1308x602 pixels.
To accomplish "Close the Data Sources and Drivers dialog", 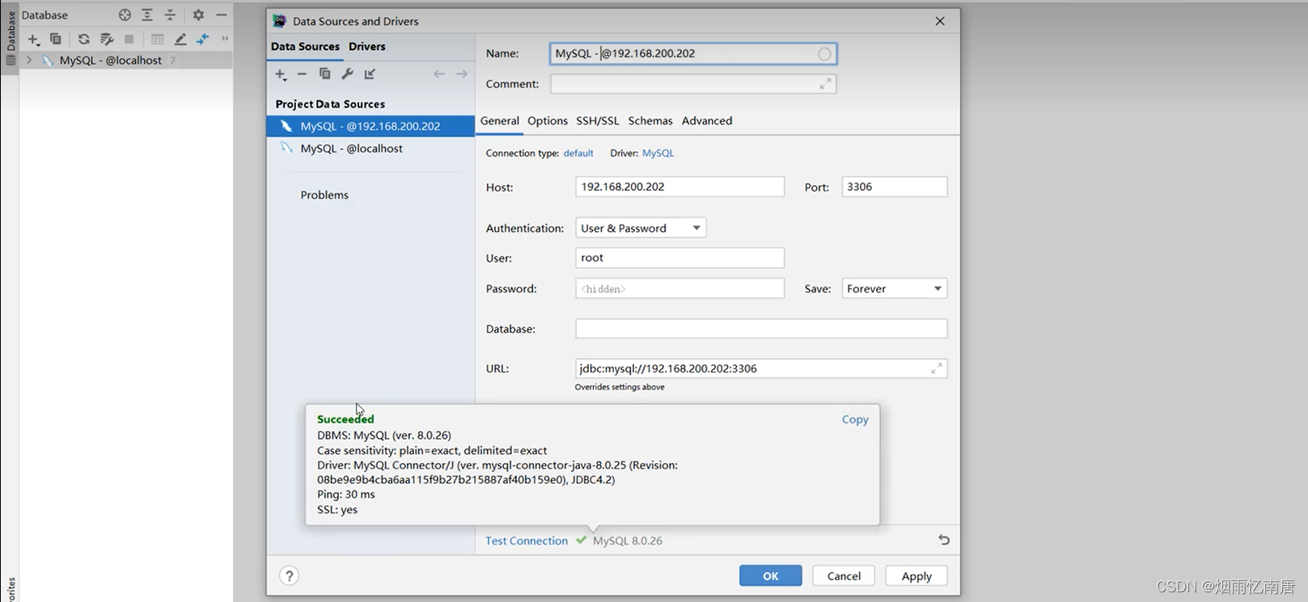I will click(x=940, y=21).
